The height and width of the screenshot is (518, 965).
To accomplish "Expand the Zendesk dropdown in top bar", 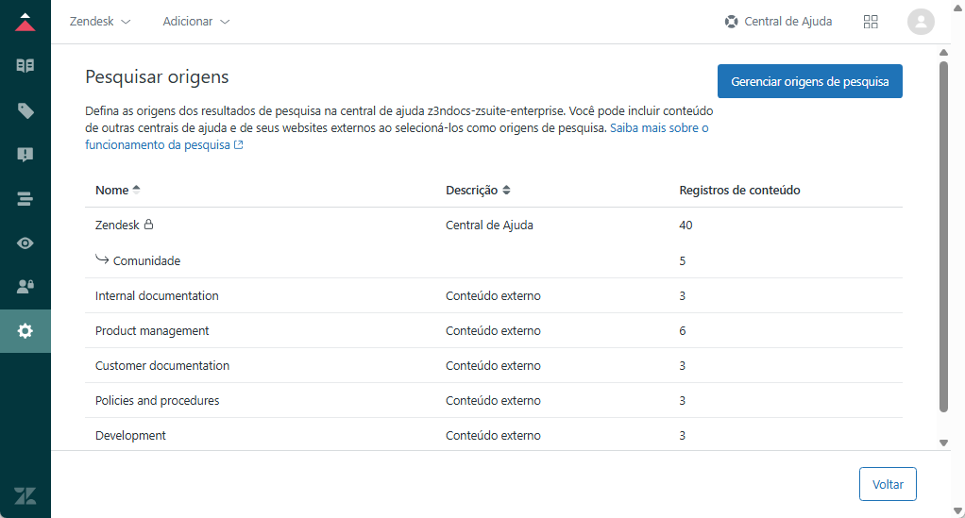I will pos(100,22).
